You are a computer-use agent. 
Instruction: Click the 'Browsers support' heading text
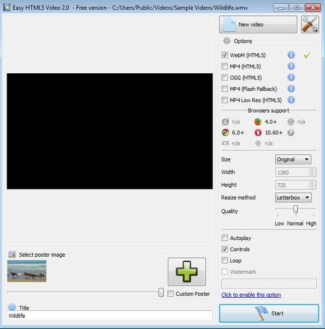[x=268, y=111]
